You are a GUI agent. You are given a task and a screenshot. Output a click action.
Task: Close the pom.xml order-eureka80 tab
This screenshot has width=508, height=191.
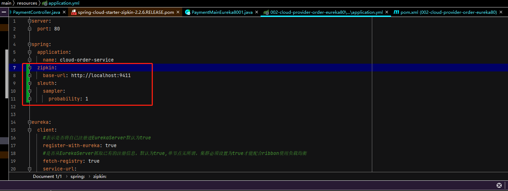click(x=501, y=12)
